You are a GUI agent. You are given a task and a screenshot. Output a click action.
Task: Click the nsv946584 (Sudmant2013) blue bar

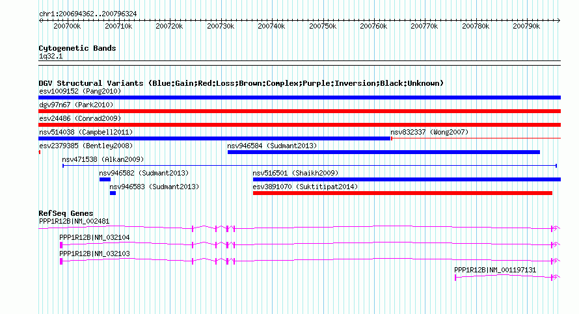pos(384,152)
